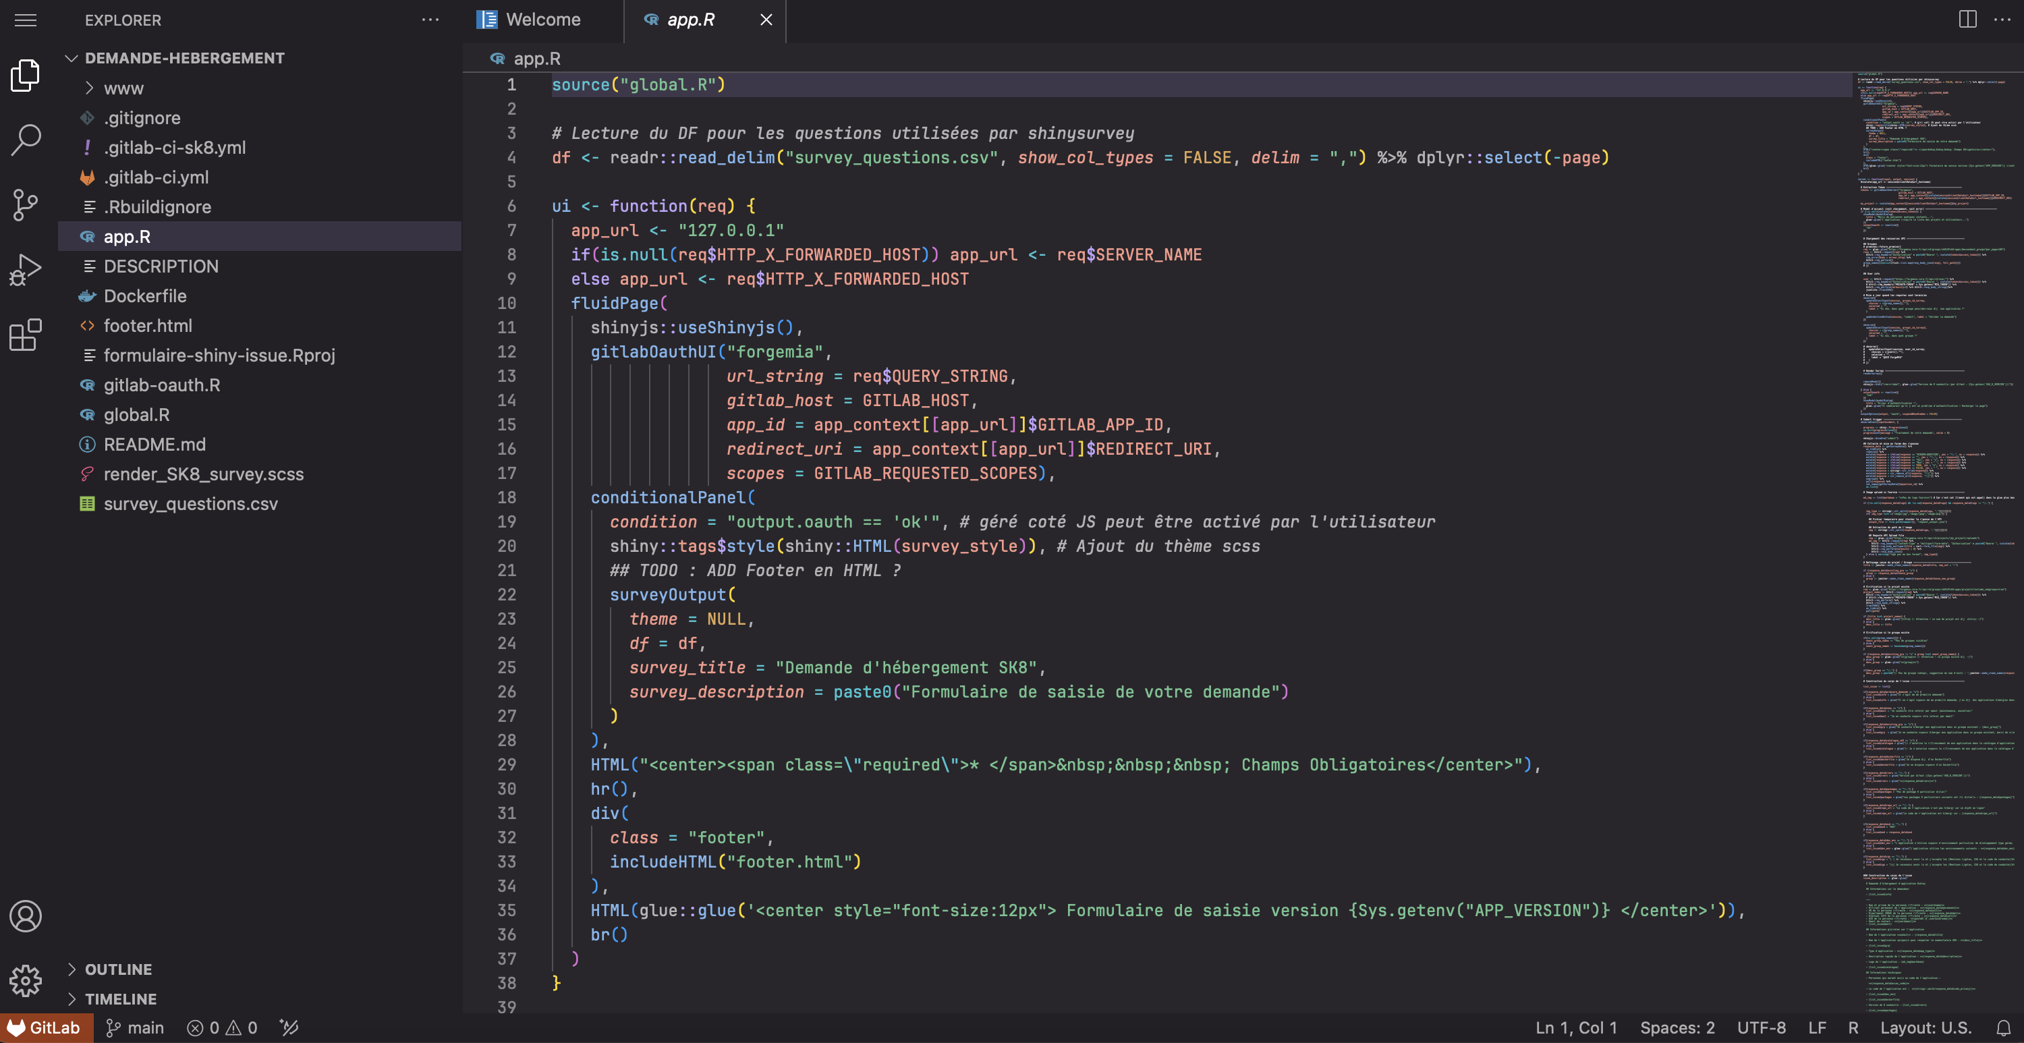This screenshot has width=2024, height=1043.
Task: Open the Accounts menu icon
Action: tap(26, 916)
